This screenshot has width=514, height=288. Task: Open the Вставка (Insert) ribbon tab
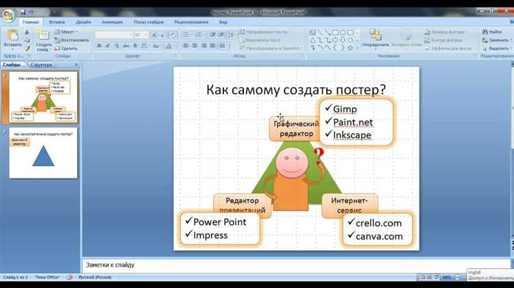[x=56, y=22]
